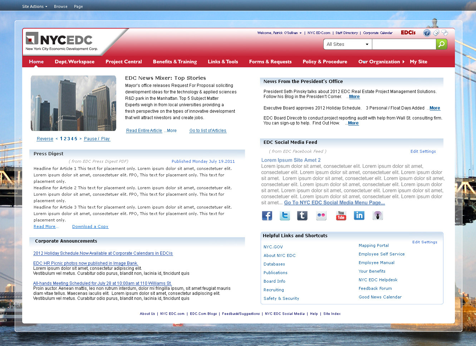Click Go to list of Articles link
The height and width of the screenshot is (346, 476).
click(x=208, y=131)
